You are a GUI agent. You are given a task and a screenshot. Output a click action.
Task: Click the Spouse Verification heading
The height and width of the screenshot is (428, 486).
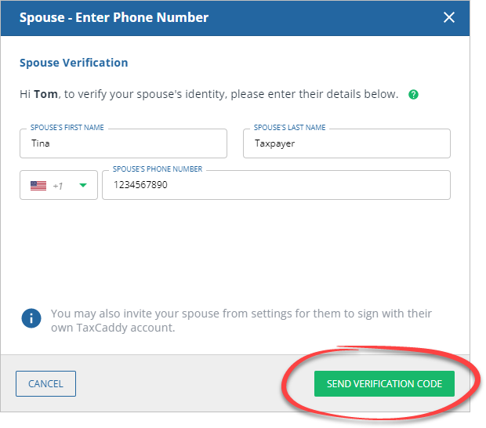coord(74,63)
